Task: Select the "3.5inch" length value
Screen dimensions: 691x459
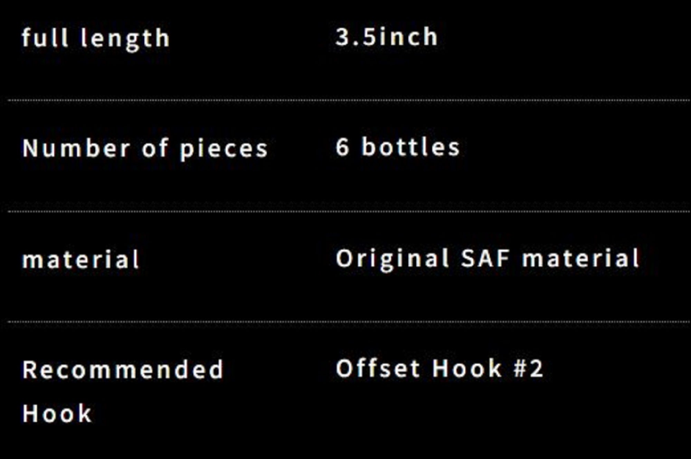Action: 387,37
